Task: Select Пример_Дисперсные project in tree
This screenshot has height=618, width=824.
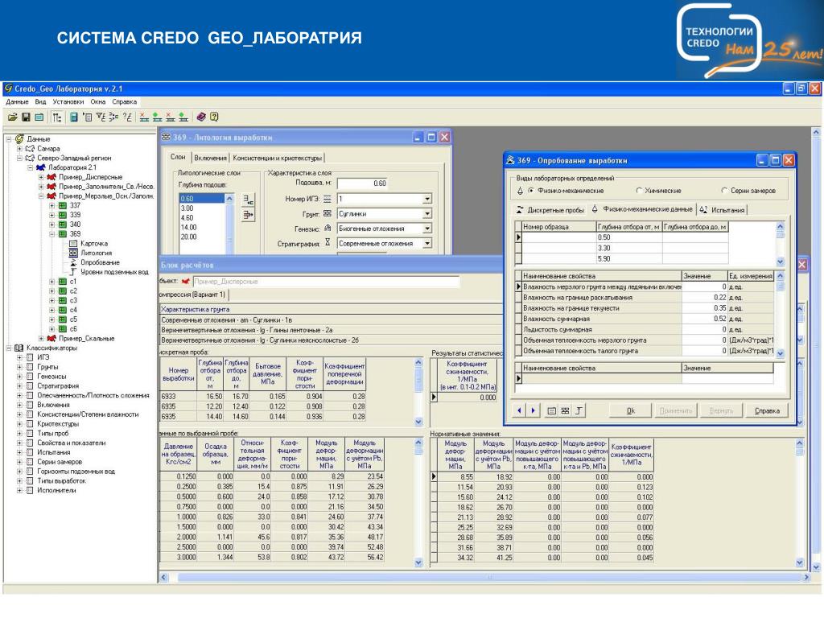Action: click(90, 176)
